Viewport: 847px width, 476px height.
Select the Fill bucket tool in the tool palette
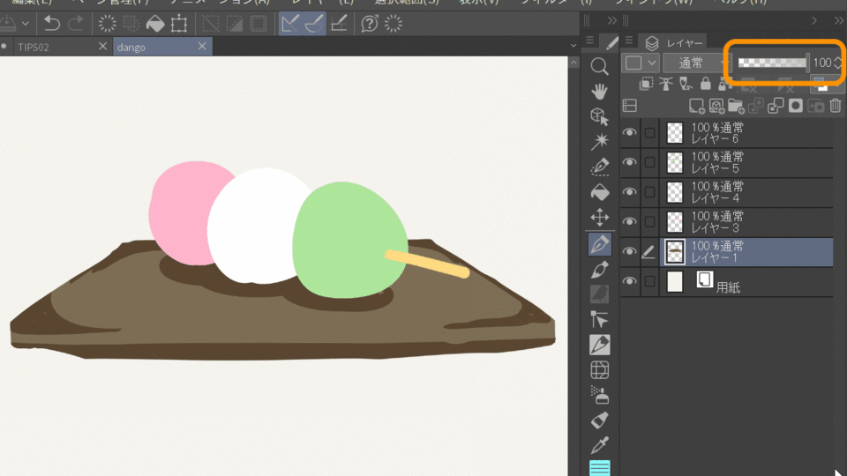point(600,192)
